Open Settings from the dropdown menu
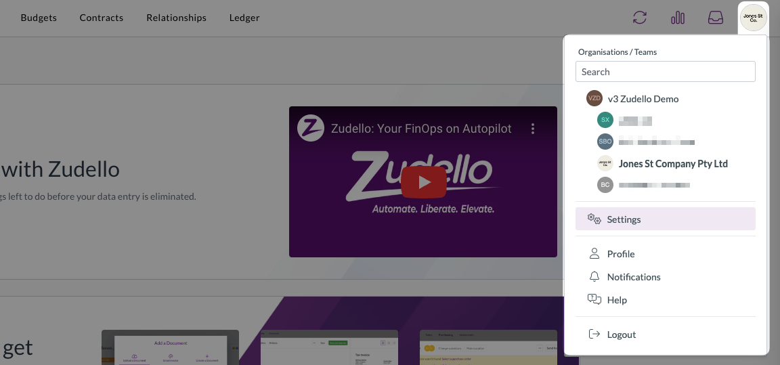 pos(666,219)
